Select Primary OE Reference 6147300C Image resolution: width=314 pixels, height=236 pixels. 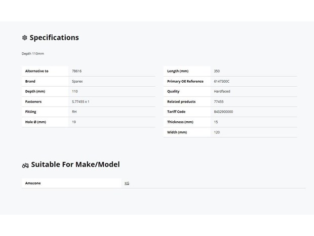[221, 81]
